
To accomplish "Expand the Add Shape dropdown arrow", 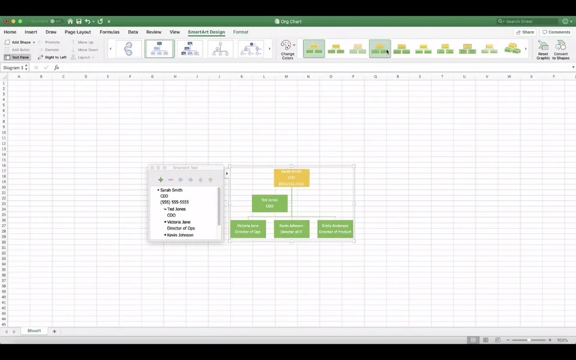I will tap(34, 42).
